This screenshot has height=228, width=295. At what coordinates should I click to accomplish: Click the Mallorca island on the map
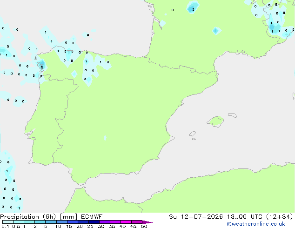pos(215,121)
